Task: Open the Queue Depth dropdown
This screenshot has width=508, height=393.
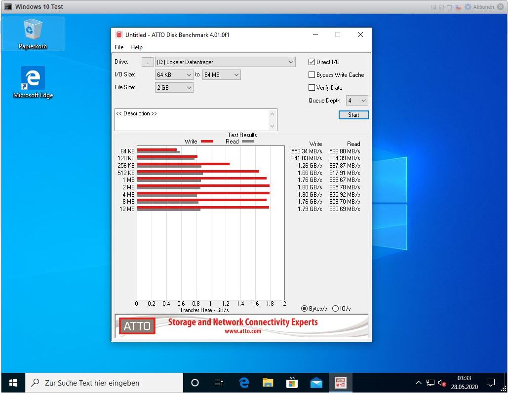Action: [357, 101]
